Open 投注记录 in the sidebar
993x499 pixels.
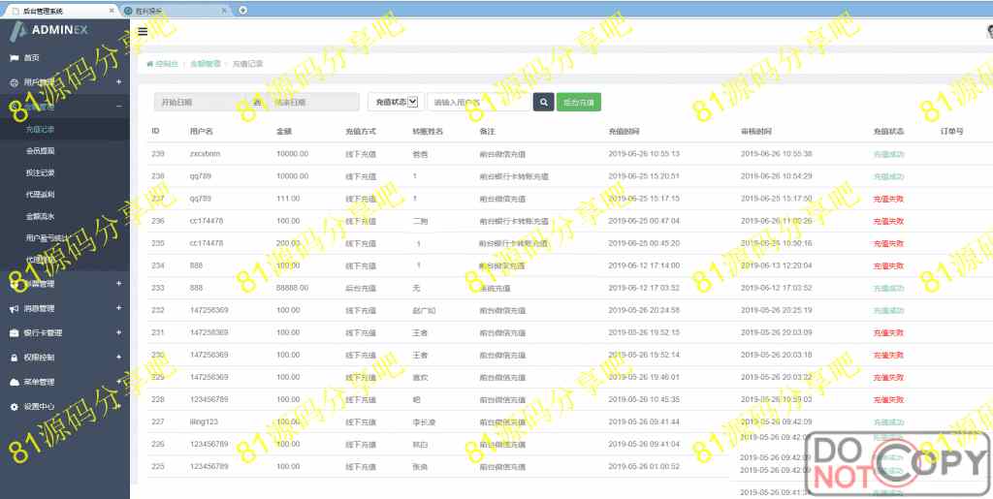[x=41, y=172]
